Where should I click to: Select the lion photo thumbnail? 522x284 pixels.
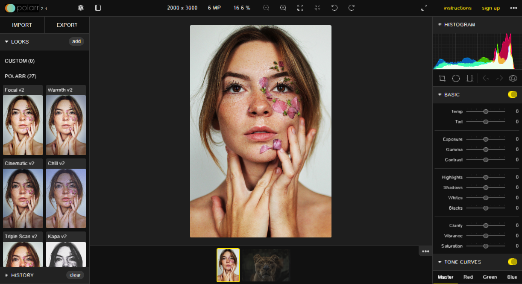[x=267, y=265]
